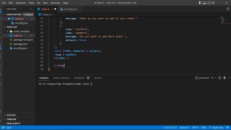Click Ln 27, Col 12 status entry
The width and height of the screenshot is (231, 130).
pyautogui.click(x=170, y=127)
